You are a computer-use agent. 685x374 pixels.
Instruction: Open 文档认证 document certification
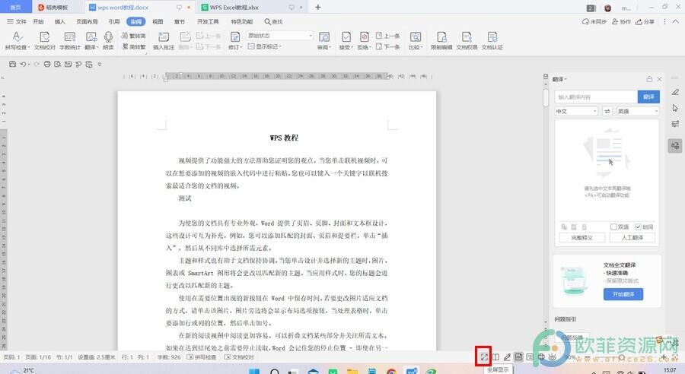tap(492, 40)
